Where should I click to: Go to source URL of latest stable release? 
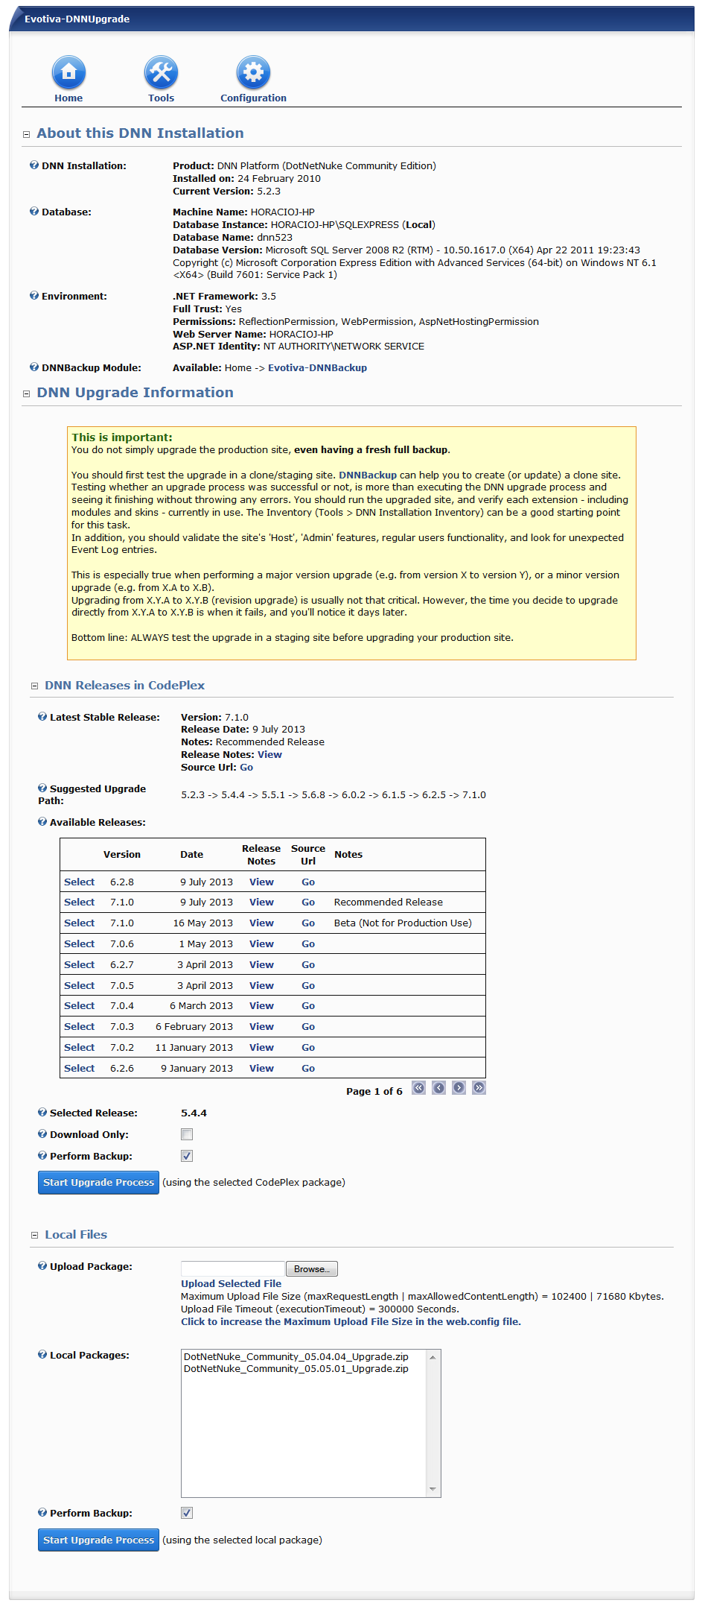[246, 767]
